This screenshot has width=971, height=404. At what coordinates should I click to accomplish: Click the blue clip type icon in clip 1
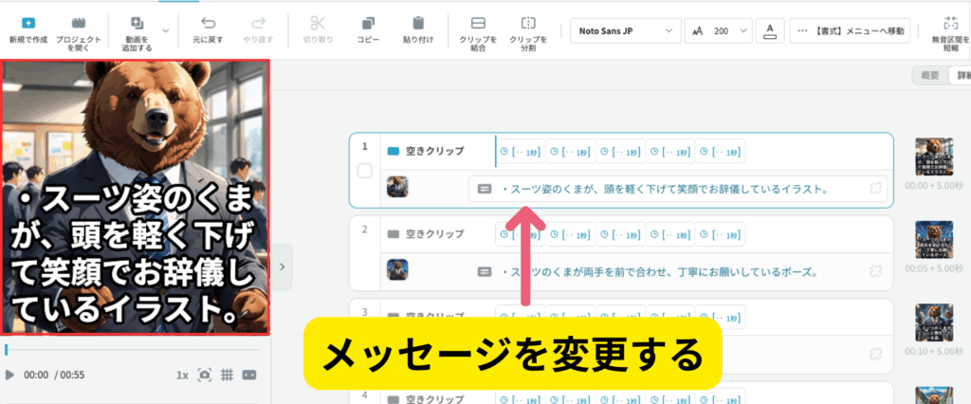click(x=394, y=151)
